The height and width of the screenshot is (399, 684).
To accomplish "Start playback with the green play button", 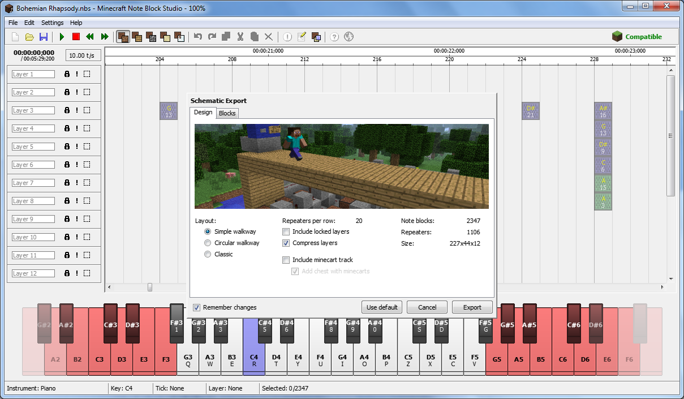I will 62,37.
